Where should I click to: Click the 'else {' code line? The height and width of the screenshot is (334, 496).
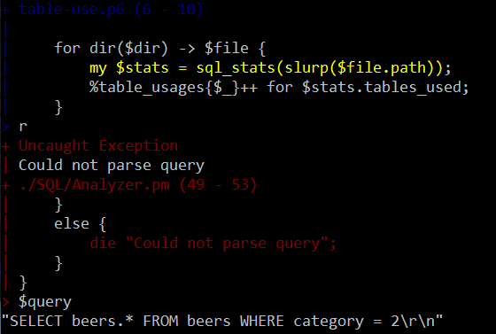tap(80, 224)
